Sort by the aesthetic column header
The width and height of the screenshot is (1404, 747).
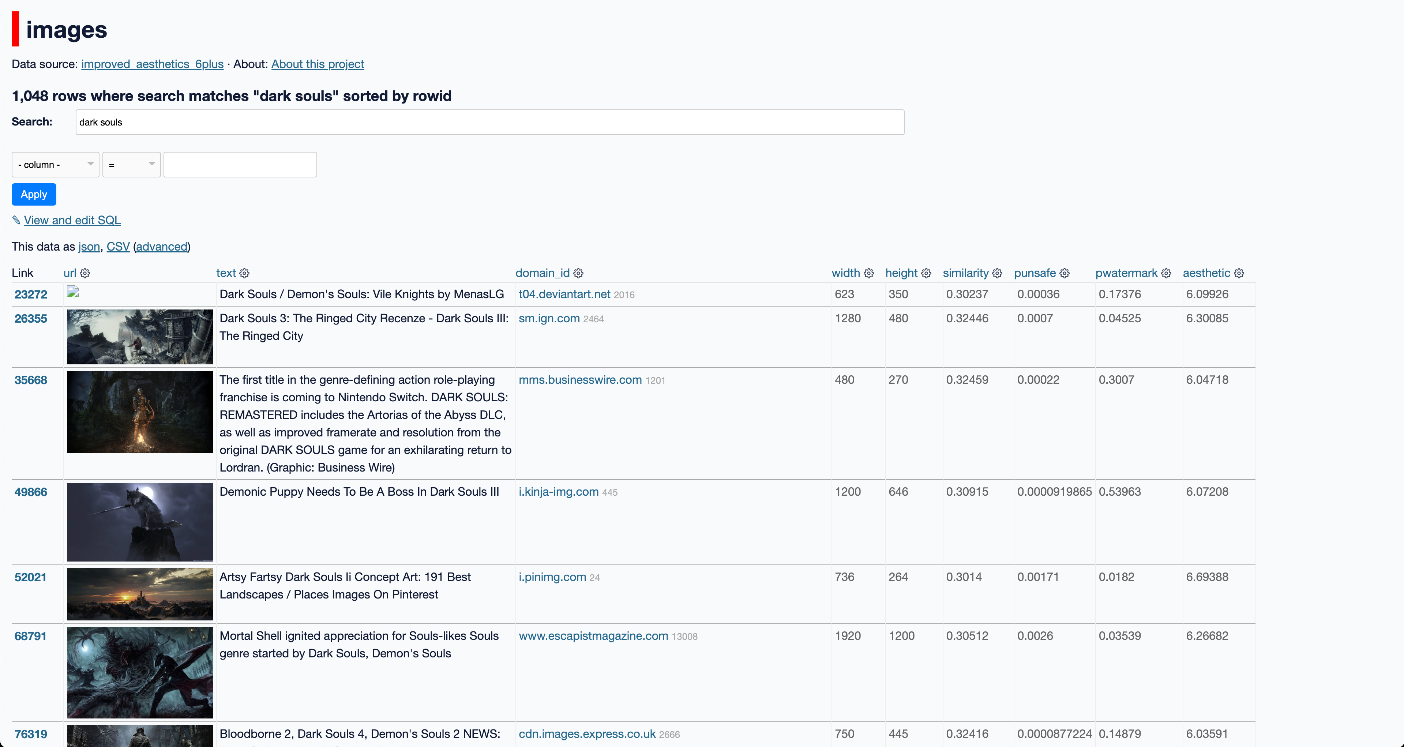point(1206,273)
